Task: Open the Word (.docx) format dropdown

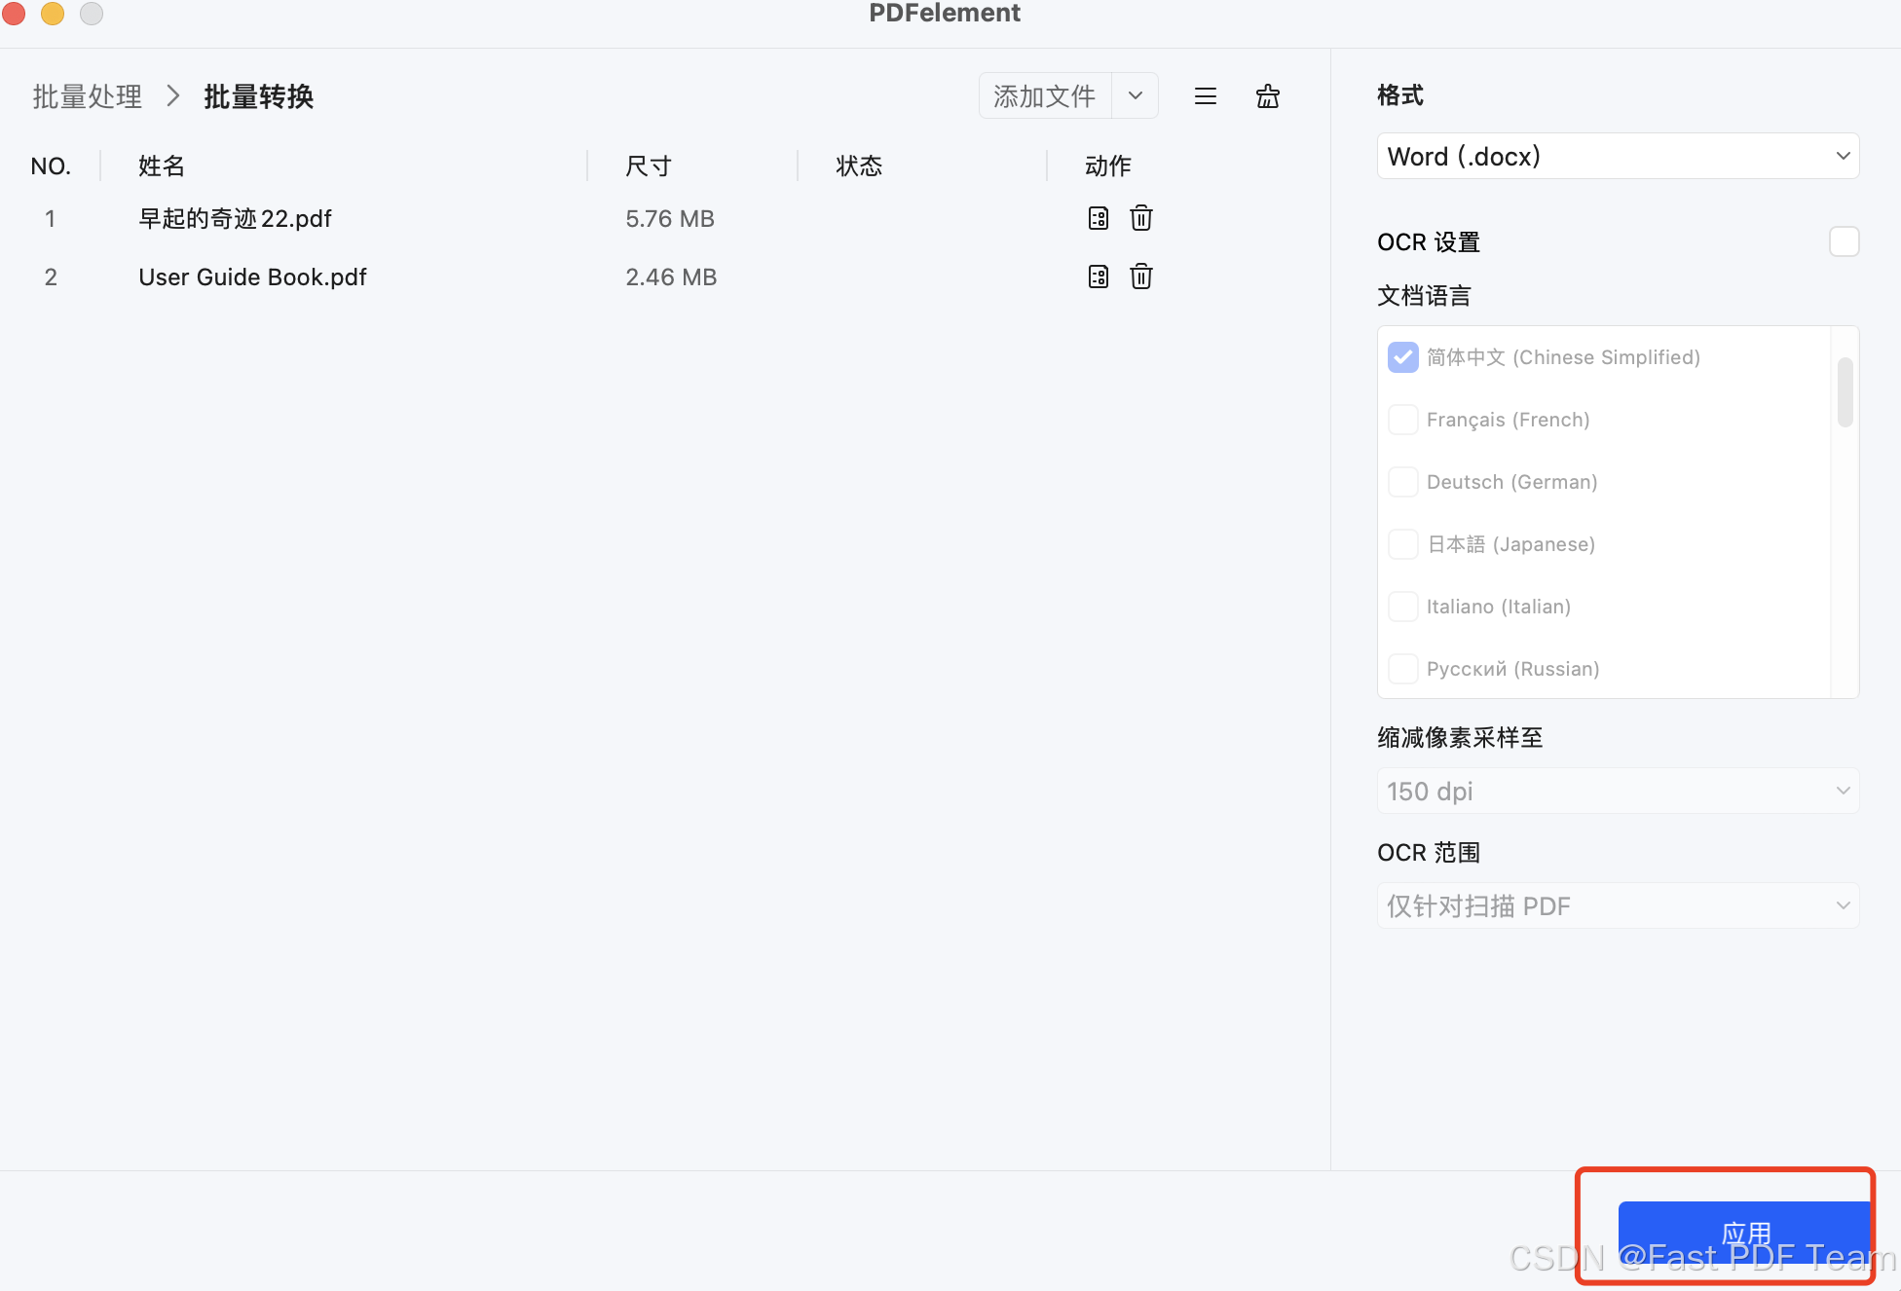Action: pyautogui.click(x=1618, y=157)
